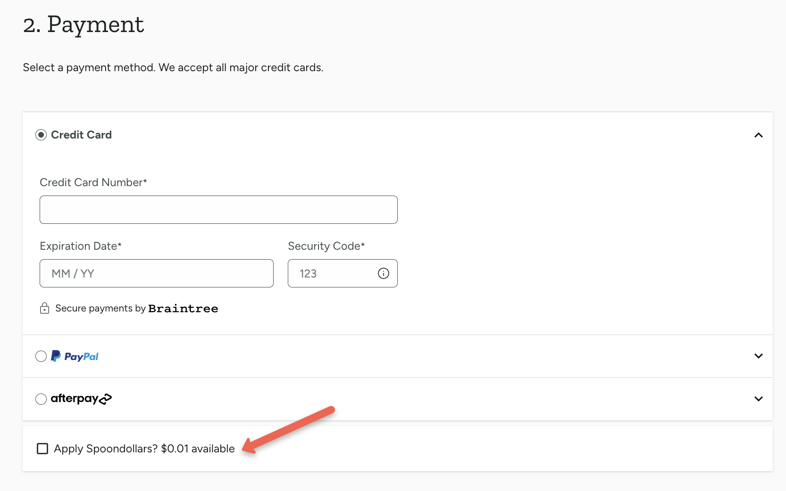The height and width of the screenshot is (491, 786).
Task: Expand the afterpay section chevron
Action: point(759,399)
